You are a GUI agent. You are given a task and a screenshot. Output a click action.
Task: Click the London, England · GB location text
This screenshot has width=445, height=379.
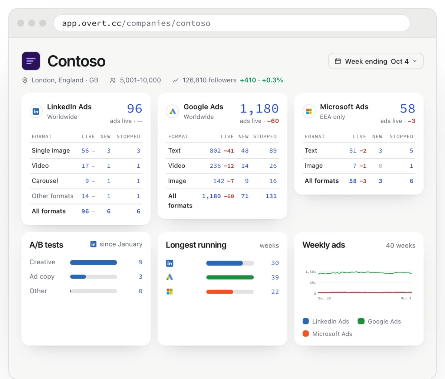click(65, 80)
